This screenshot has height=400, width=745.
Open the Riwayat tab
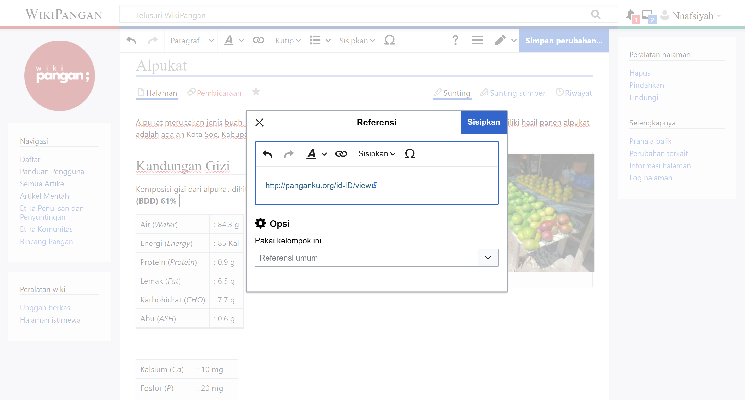point(578,93)
